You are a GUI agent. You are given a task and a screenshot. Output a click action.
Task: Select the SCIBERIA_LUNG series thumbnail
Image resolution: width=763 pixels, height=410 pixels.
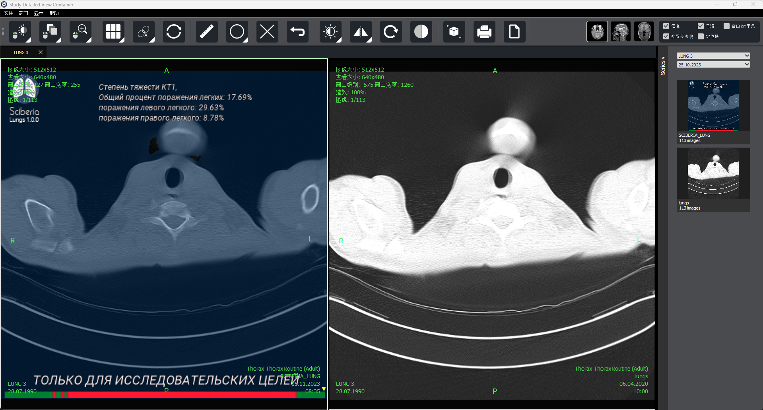(x=713, y=112)
